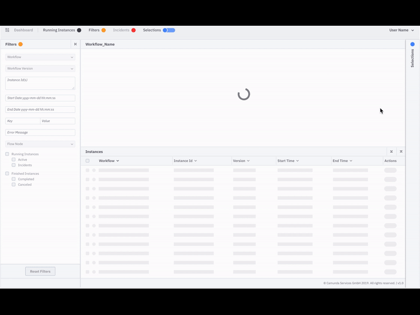The width and height of the screenshot is (420, 315).
Task: Click the Reset Filters button
Action: (x=40, y=271)
